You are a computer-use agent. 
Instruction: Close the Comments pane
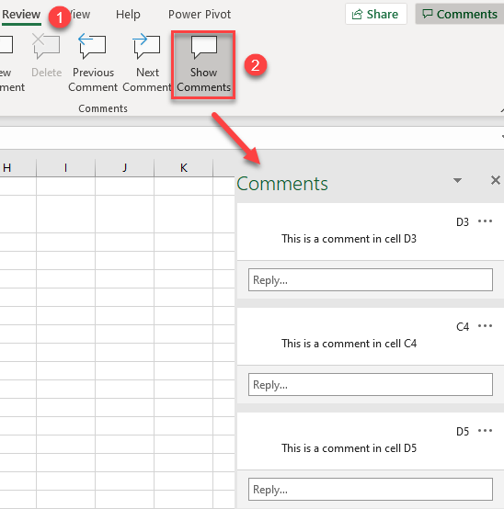[495, 180]
